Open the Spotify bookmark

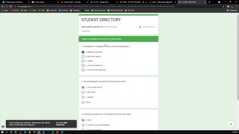86,10
